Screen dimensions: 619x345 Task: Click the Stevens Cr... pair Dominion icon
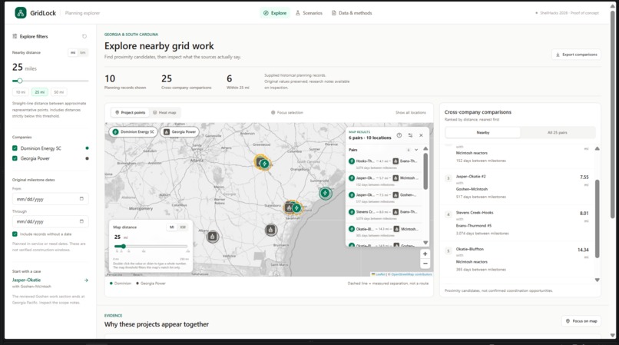tap(351, 212)
